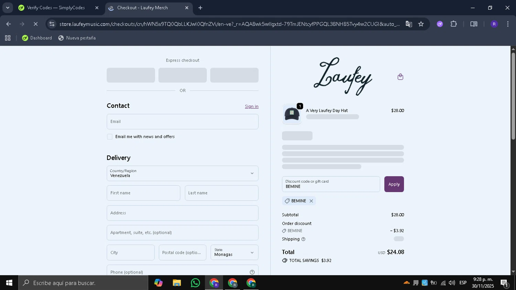
Task: Open WhatsApp from the taskbar
Action: click(195, 283)
